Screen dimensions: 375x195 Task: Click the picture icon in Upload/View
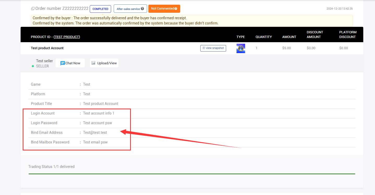(93, 63)
